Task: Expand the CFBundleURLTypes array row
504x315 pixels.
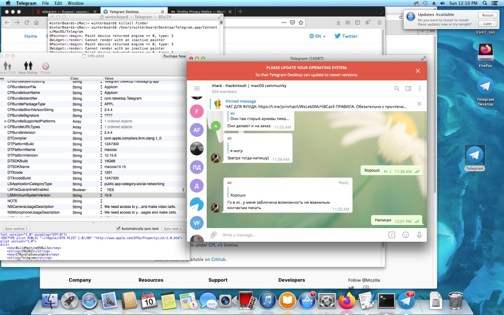Action: coord(6,127)
